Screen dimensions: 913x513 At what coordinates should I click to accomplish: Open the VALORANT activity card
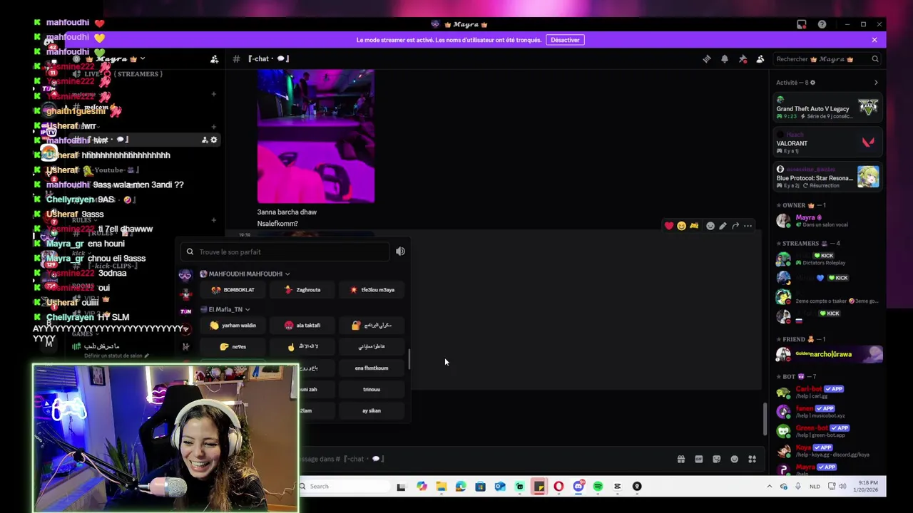tap(828, 143)
